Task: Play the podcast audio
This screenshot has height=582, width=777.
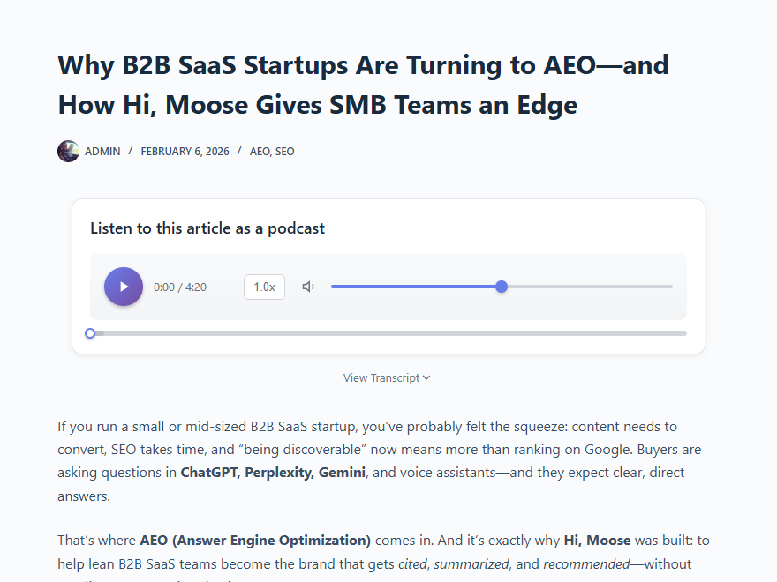Action: coord(124,287)
